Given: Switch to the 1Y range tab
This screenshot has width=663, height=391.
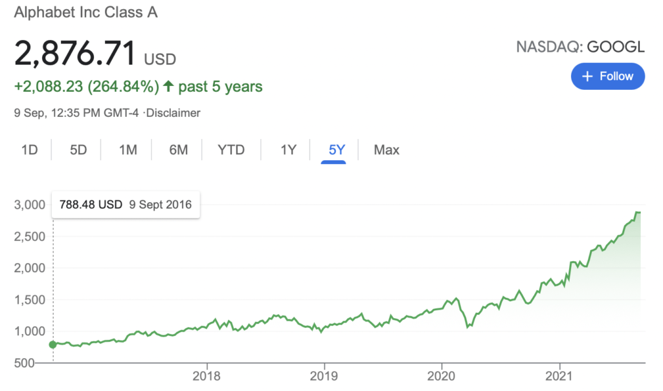Looking at the screenshot, I should pos(288,150).
